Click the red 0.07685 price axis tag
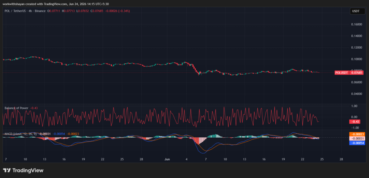The height and width of the screenshot is (178, 369). point(356,73)
